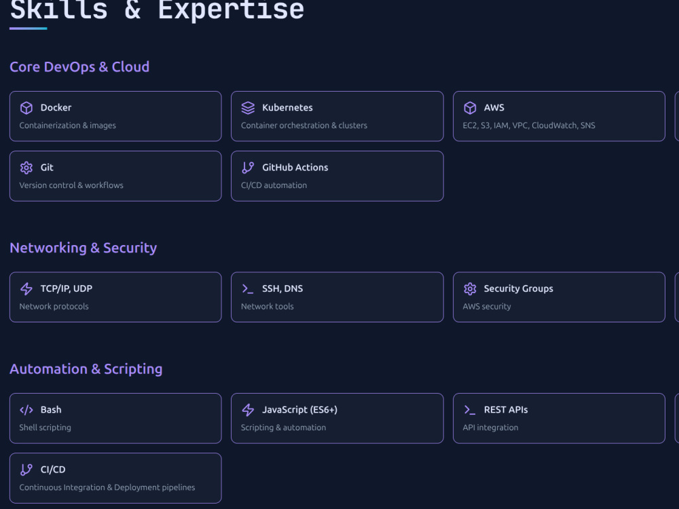
Task: Click 'Shell scripting' description
Action: (45, 427)
